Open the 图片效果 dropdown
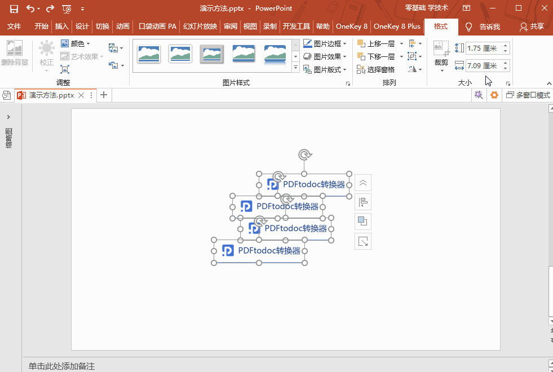Screen dimensions: 553x372 point(325,57)
